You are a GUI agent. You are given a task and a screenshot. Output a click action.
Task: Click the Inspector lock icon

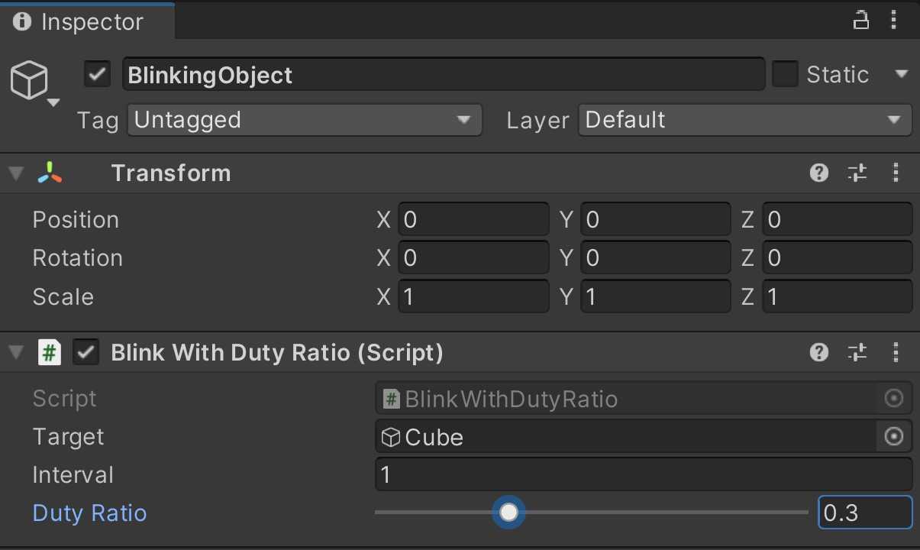pos(861,21)
